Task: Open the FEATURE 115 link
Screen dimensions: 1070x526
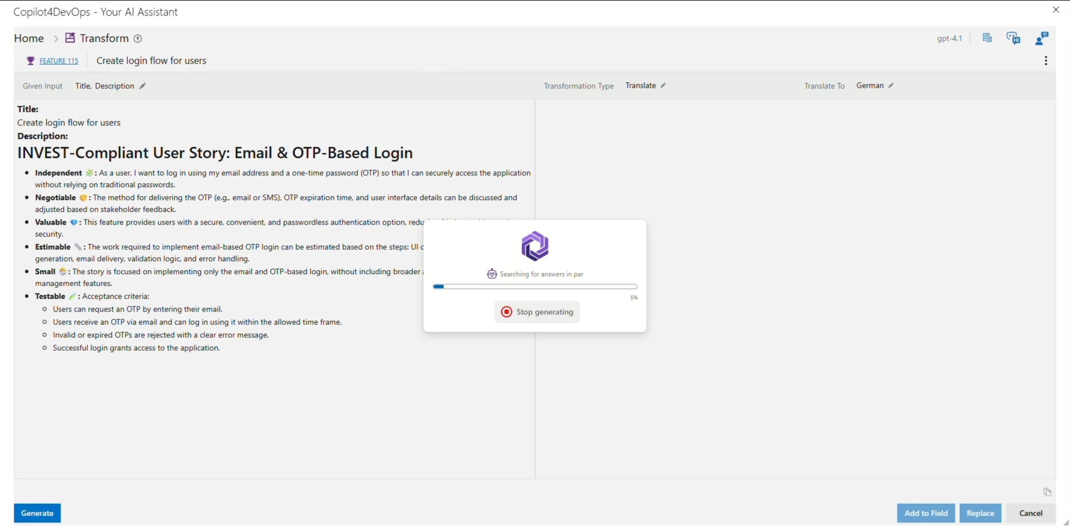Action: tap(59, 61)
